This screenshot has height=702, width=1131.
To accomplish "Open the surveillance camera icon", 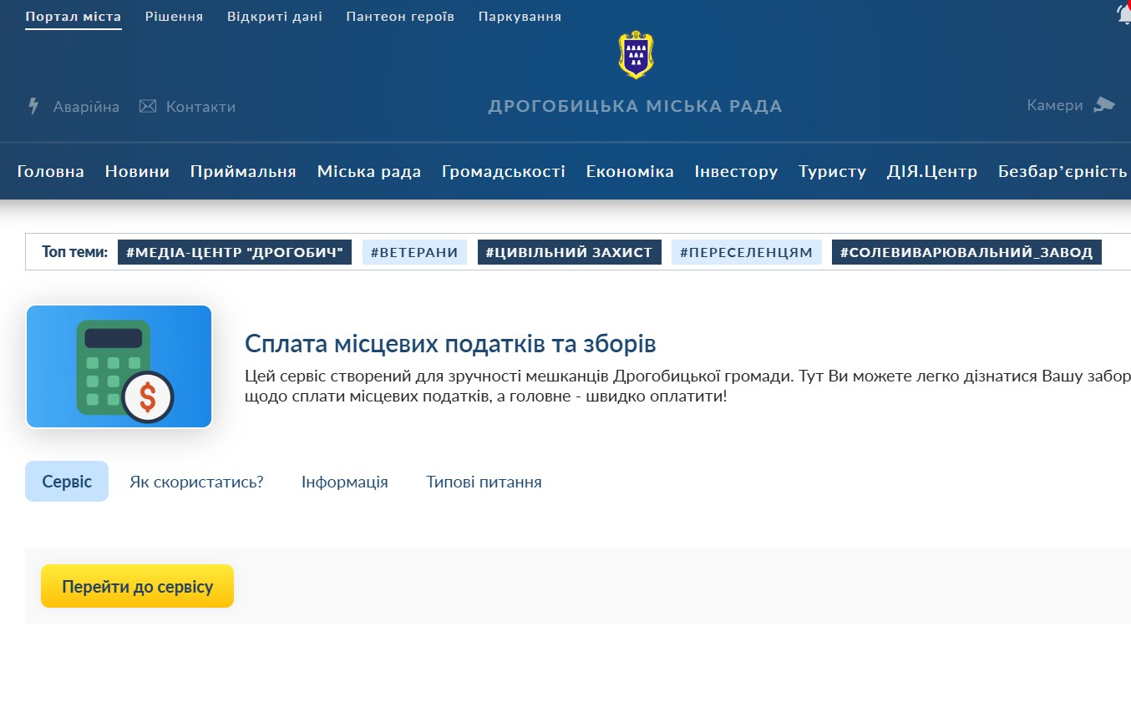I will pos(1104,104).
